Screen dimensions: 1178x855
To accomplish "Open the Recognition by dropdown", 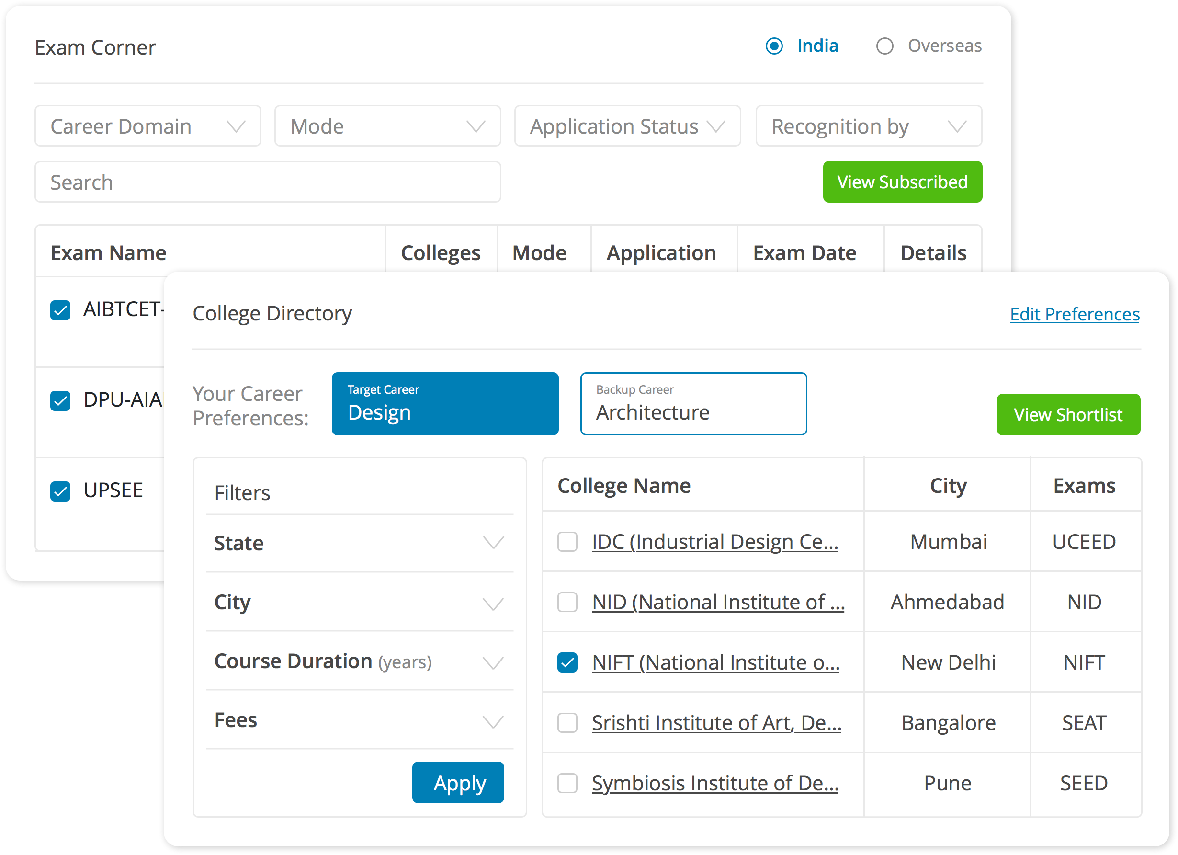I will 869,126.
